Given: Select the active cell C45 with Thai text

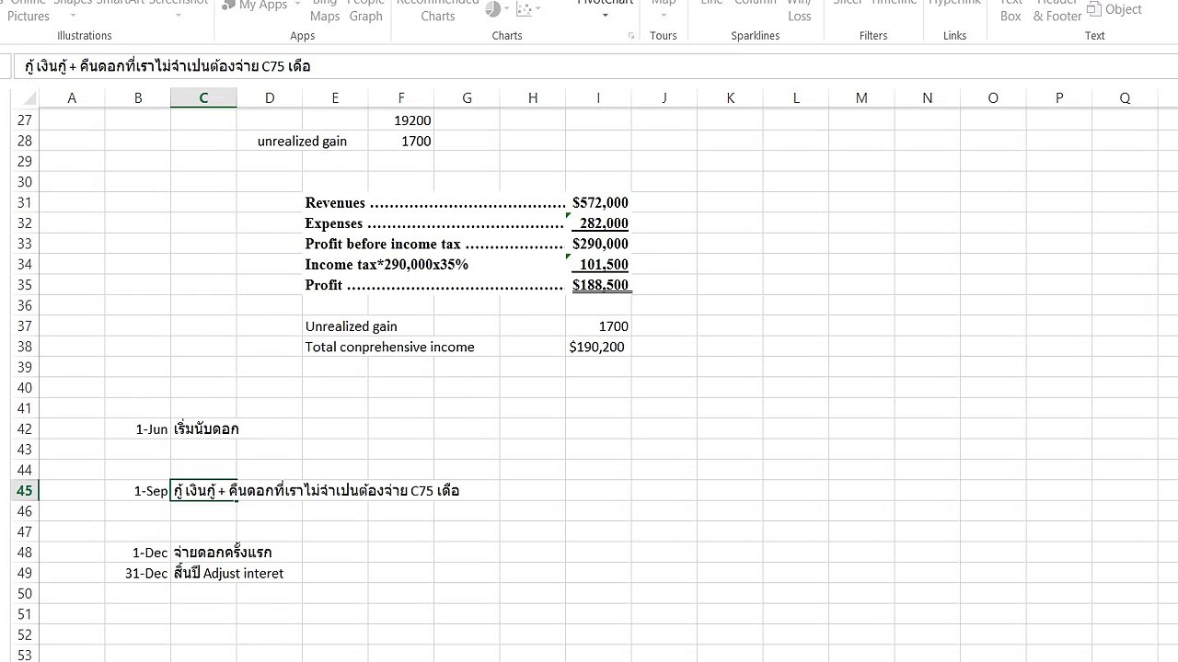Looking at the screenshot, I should 203,491.
